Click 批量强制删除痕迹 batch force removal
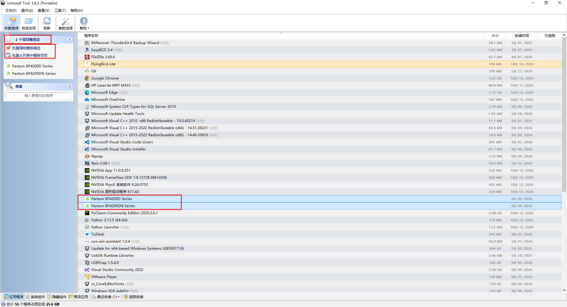Image resolution: width=567 pixels, height=307 pixels. [x=26, y=48]
